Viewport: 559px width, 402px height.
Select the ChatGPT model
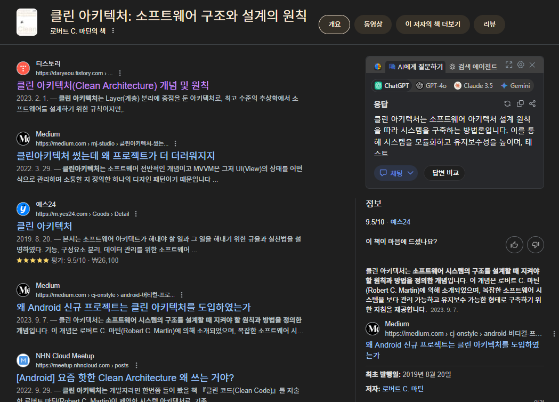pyautogui.click(x=392, y=86)
